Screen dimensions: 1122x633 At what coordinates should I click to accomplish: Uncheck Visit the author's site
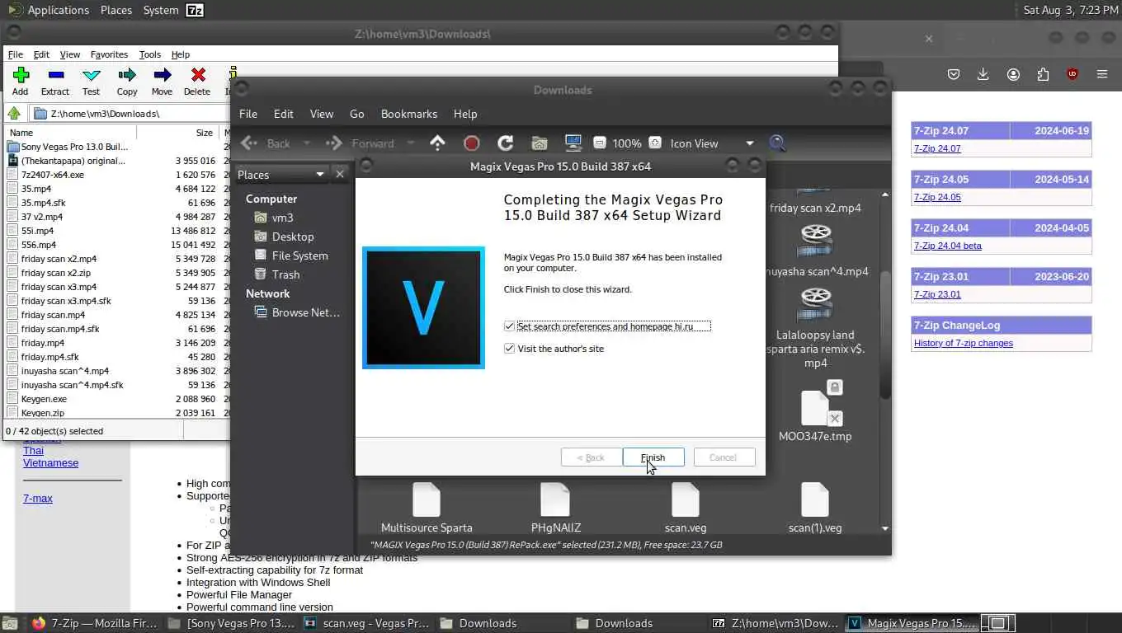coord(509,349)
